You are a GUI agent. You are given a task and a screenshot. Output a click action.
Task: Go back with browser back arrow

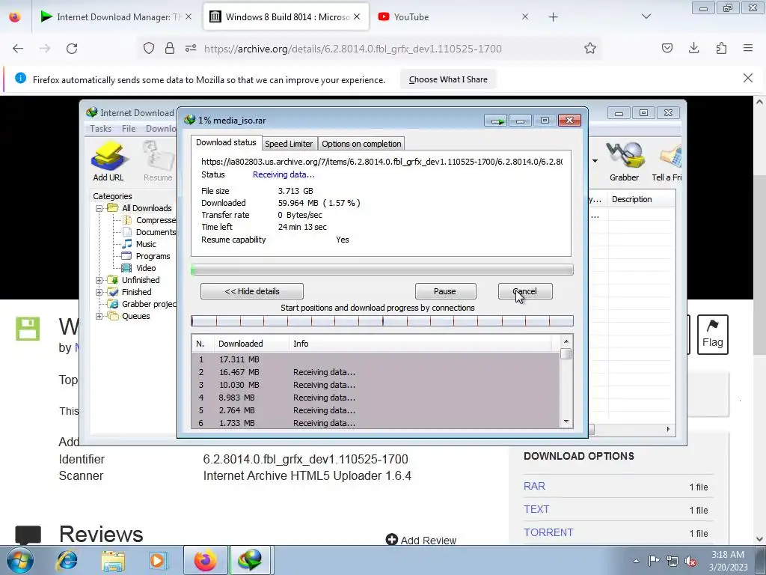[x=18, y=49]
